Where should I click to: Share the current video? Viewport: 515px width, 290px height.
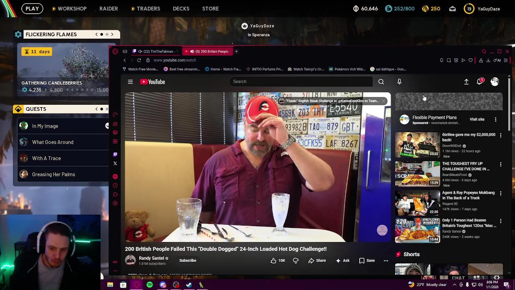pos(317,261)
